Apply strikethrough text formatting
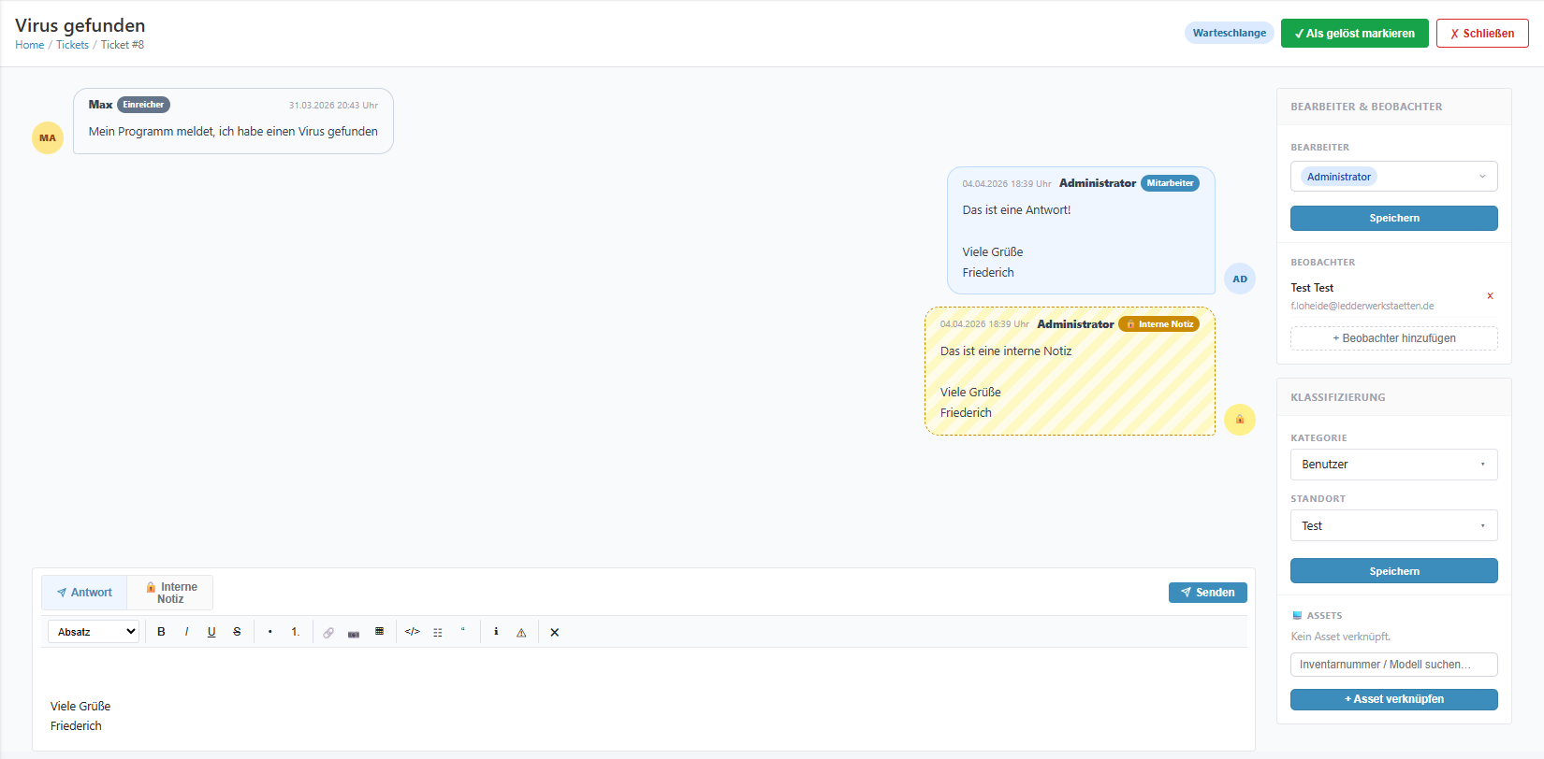The width and height of the screenshot is (1544, 759). 237,632
